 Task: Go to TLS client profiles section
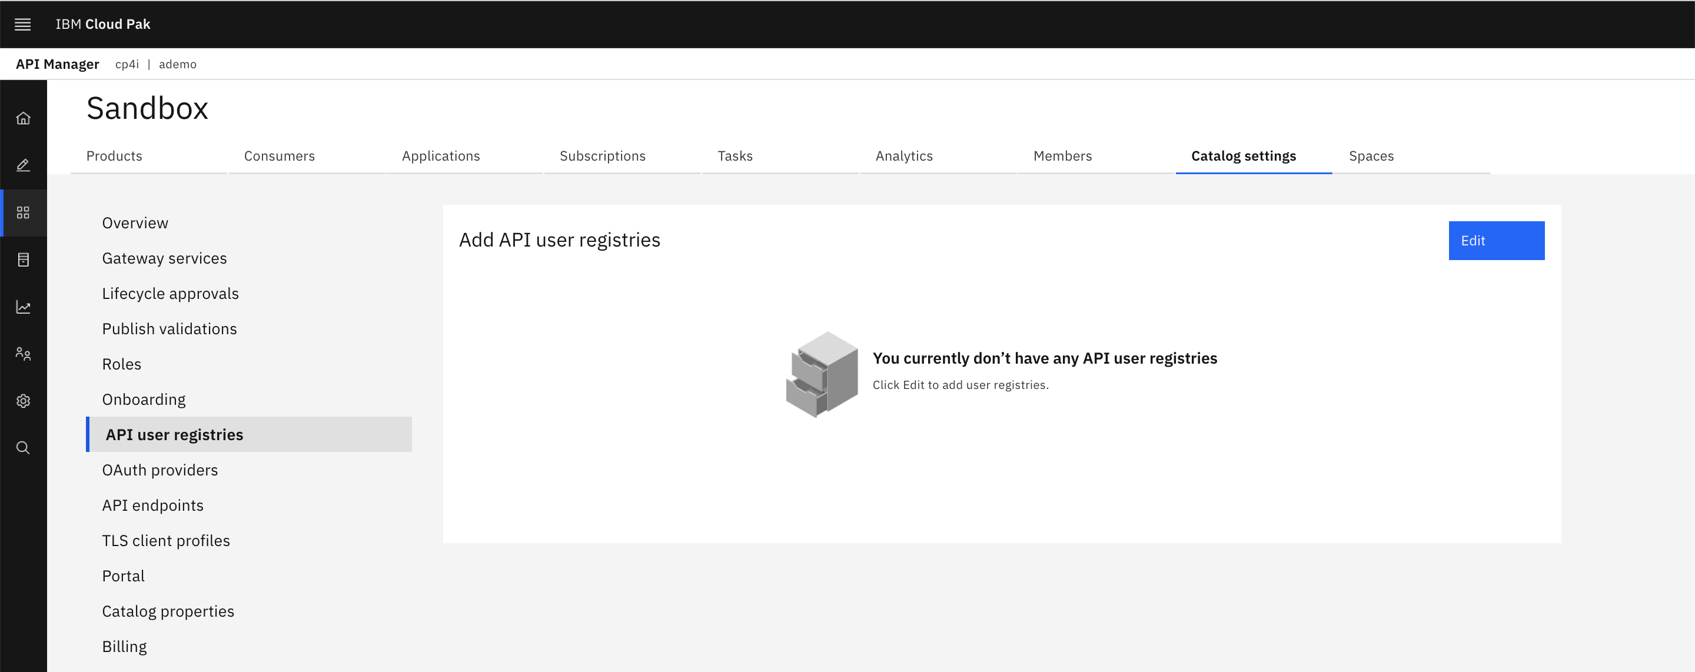[x=166, y=541]
